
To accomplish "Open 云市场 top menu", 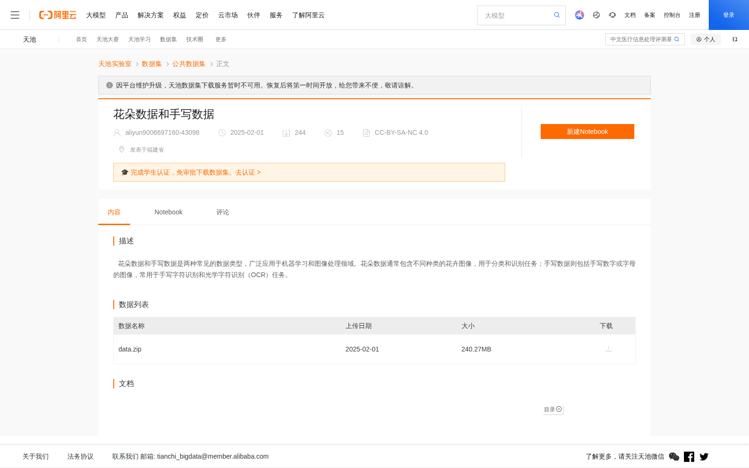I will click(228, 15).
